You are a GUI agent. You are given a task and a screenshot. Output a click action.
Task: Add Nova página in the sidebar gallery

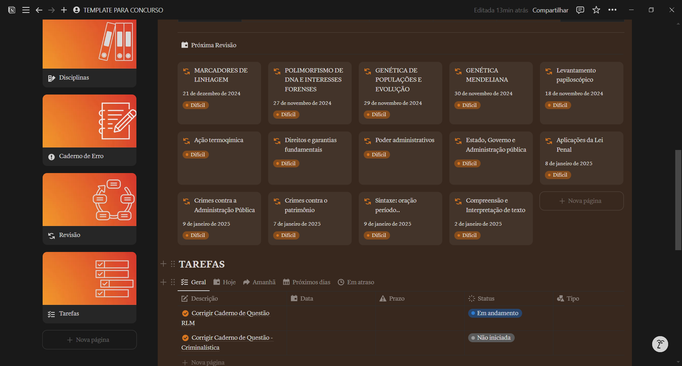[x=89, y=340]
